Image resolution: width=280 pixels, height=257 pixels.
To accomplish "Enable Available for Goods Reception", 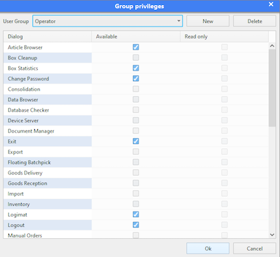I will (x=136, y=183).
